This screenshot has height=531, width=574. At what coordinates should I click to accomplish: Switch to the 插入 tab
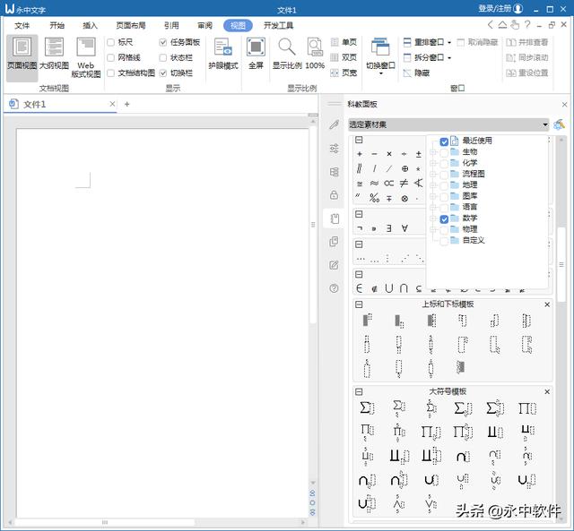[x=90, y=25]
